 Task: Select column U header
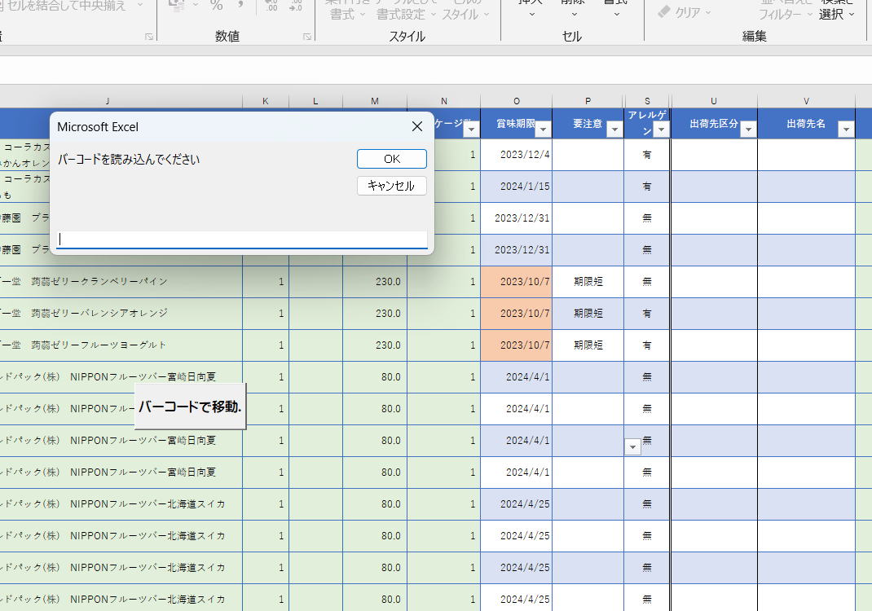tap(714, 101)
